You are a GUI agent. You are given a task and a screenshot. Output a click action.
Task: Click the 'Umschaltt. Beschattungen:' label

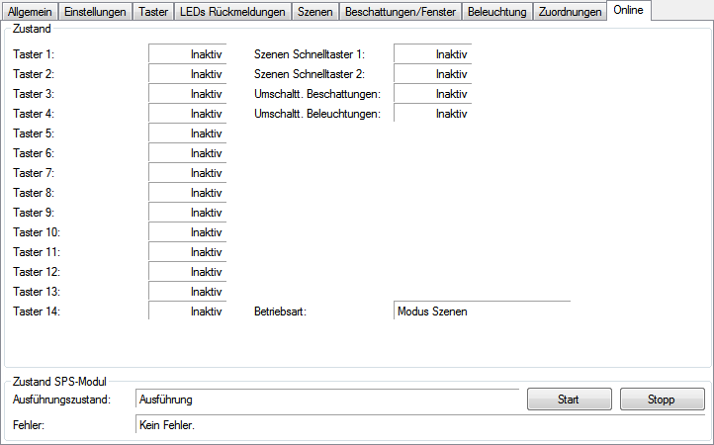(317, 94)
